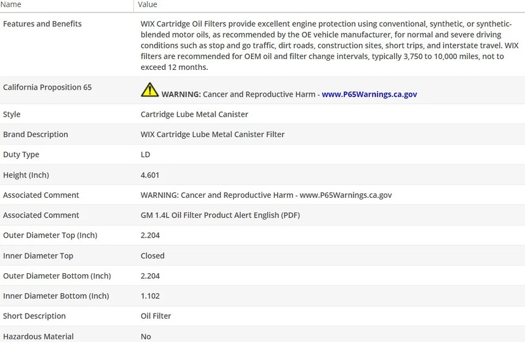Click the Outer Diameter Bottom (Inch) label
This screenshot has width=525, height=342.
coord(57,276)
